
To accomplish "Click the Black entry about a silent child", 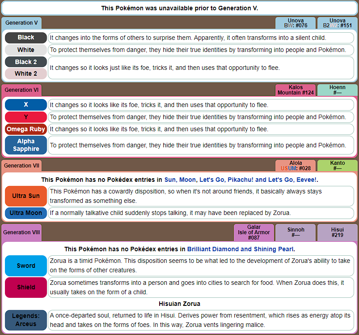I will [201, 38].
